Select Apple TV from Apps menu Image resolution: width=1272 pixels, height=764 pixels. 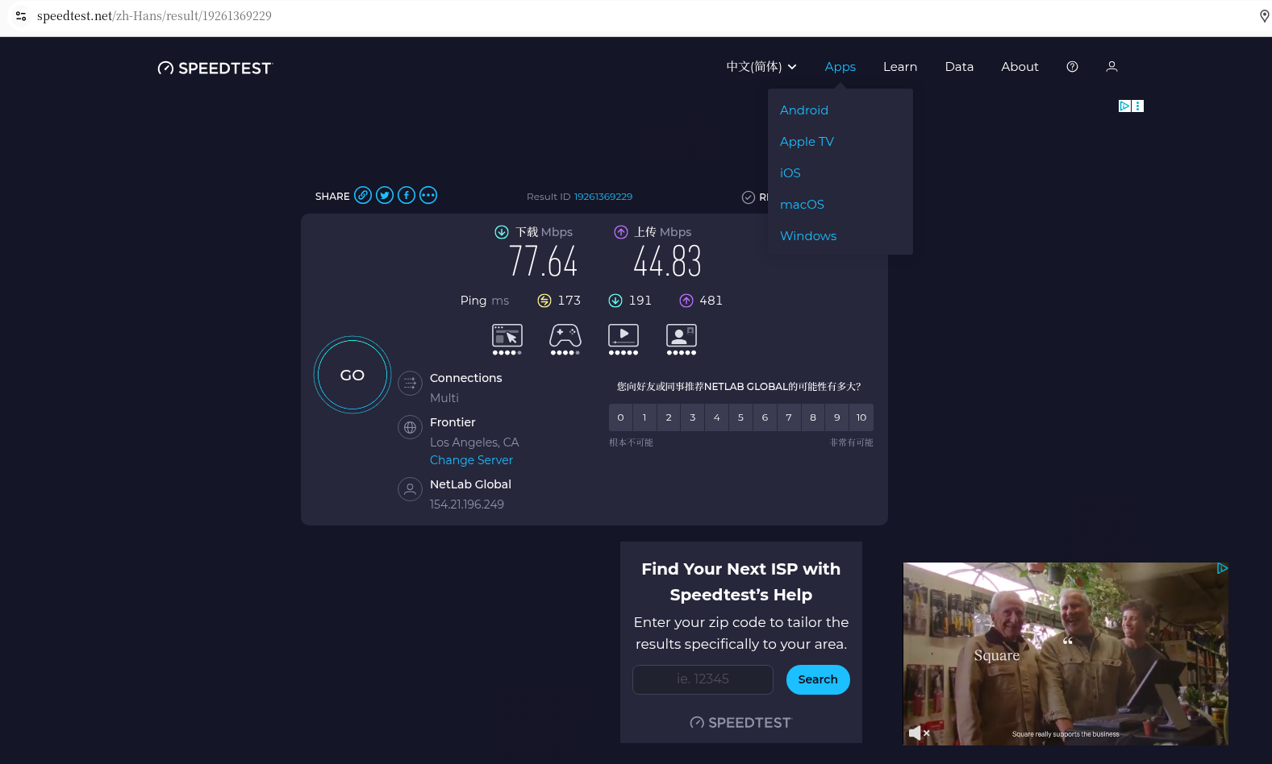807,142
